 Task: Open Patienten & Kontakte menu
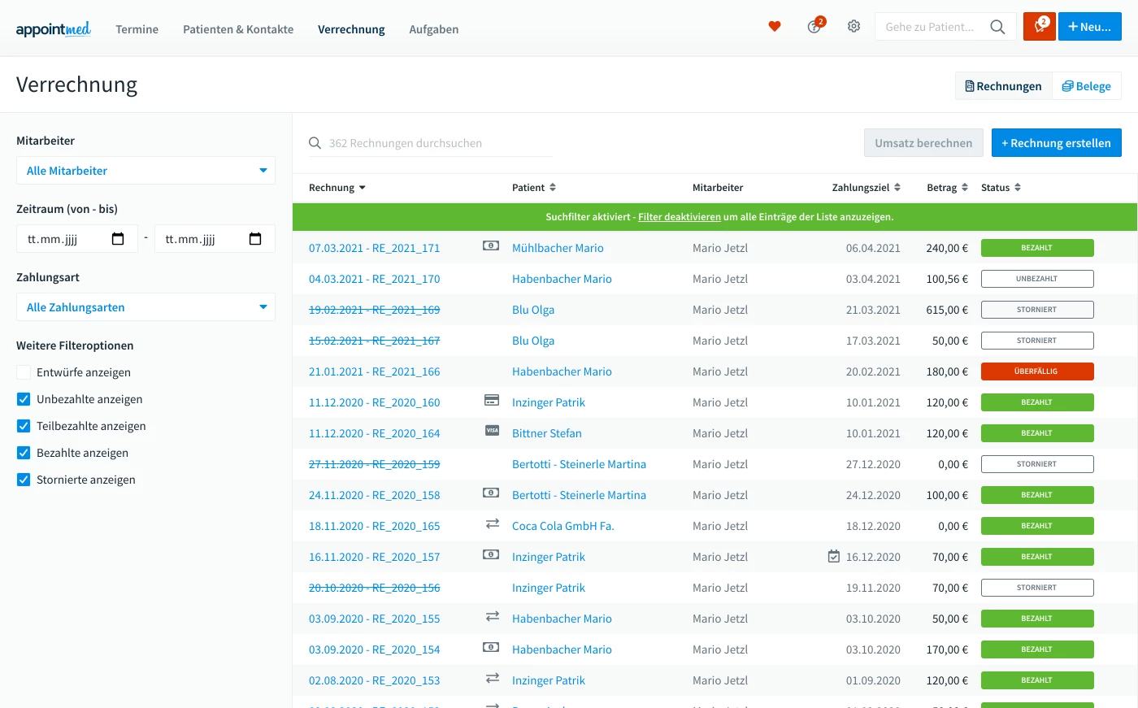238,29
